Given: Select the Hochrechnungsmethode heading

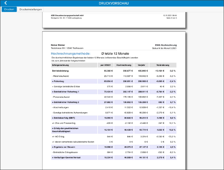Looking at the screenshot, I should [71, 54].
